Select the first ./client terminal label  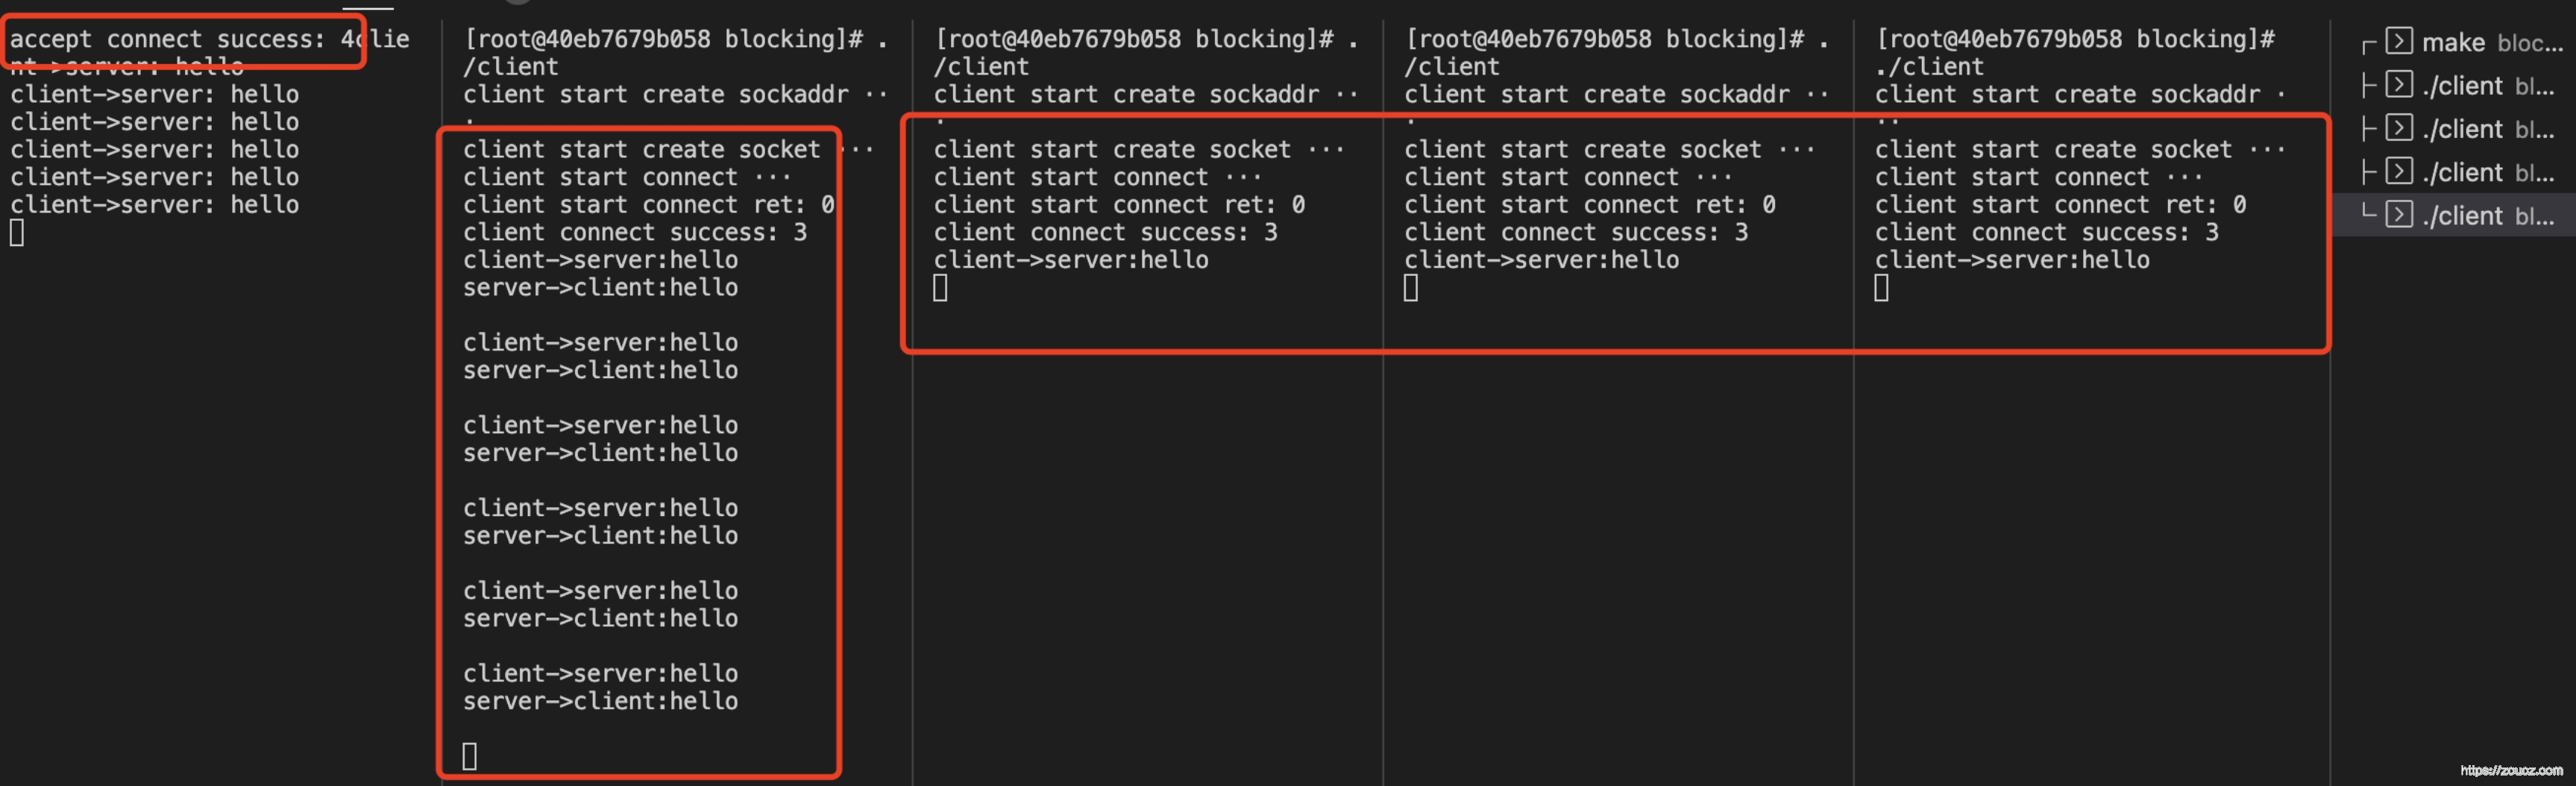point(2462,86)
